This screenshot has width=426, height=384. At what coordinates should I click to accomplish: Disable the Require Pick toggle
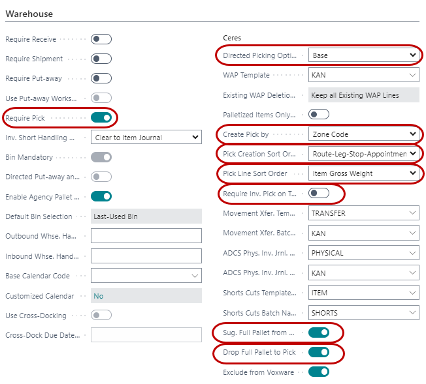101,118
